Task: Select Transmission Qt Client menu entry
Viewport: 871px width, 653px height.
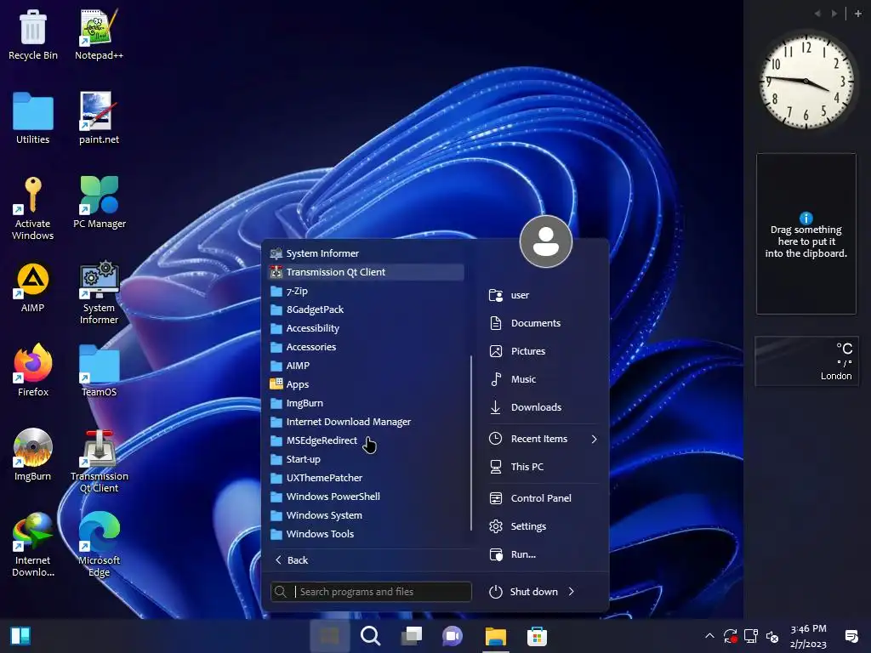Action: [367, 272]
